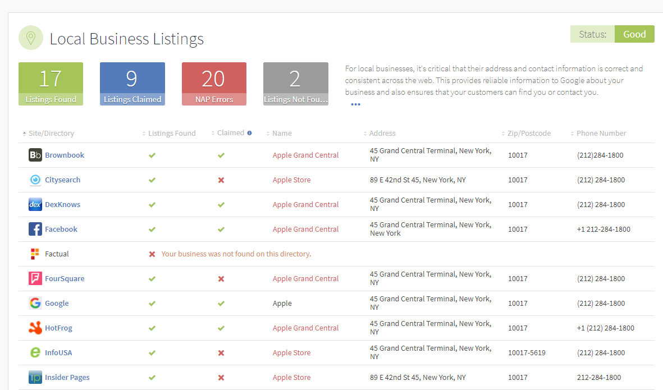
Task: Click the Local Business Listings heading
Action: [x=127, y=39]
